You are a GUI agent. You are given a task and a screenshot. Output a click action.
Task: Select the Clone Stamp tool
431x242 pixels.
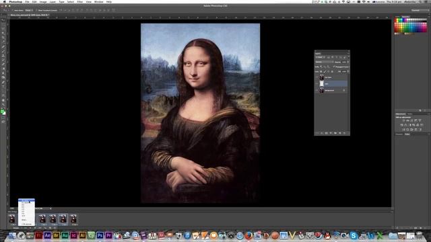coord(4,55)
